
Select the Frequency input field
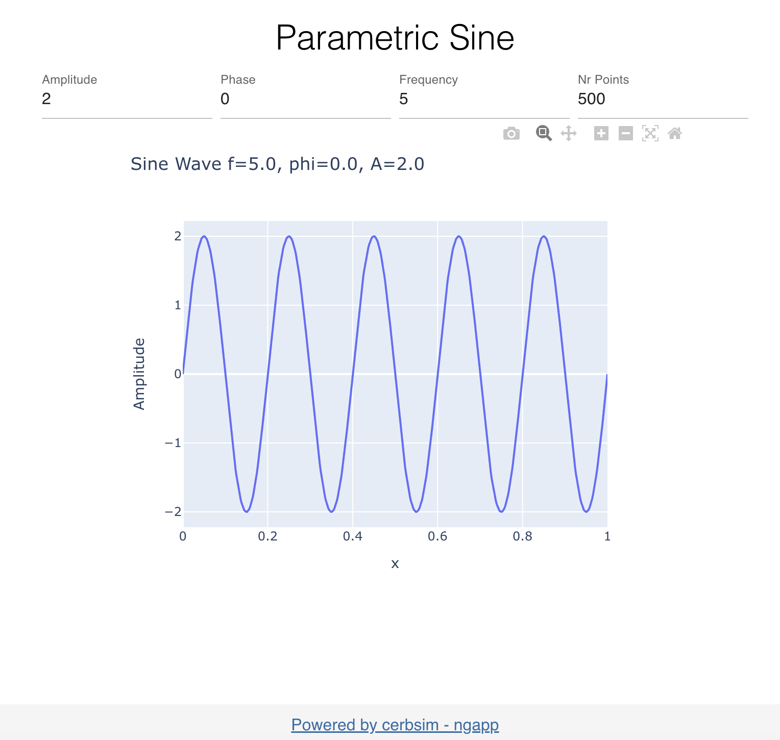tap(484, 99)
